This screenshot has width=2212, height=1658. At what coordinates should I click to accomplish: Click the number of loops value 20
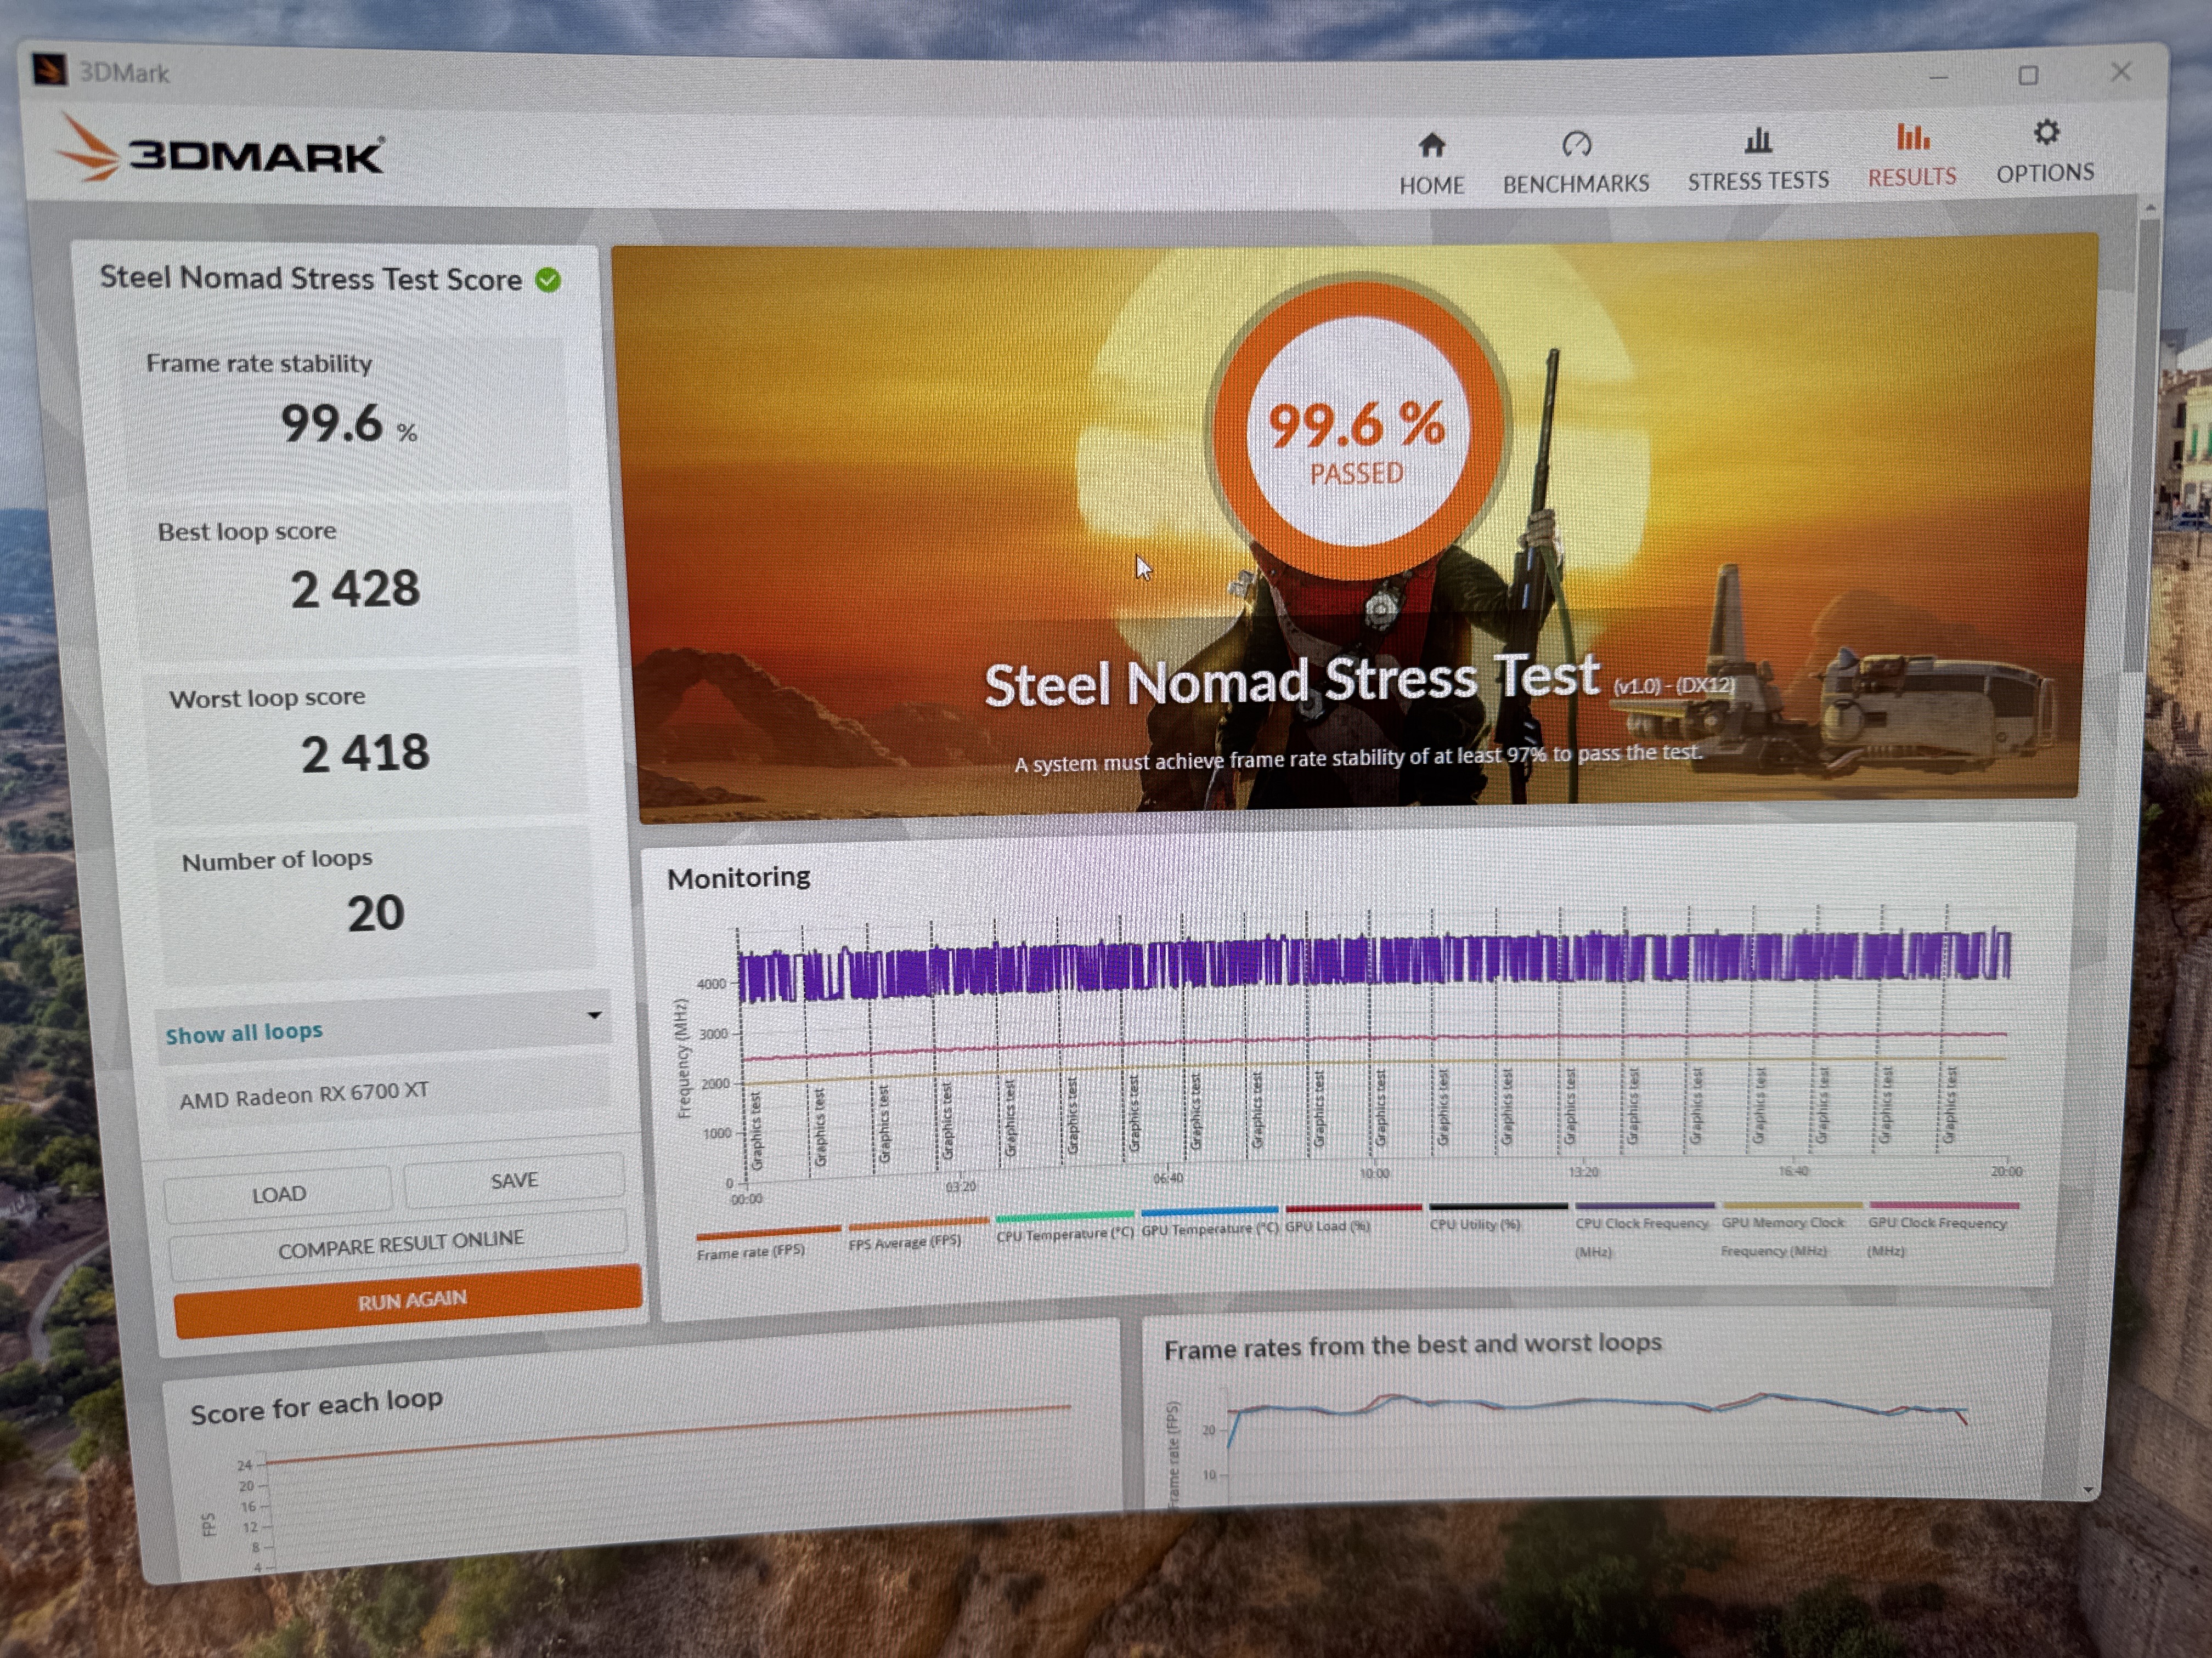click(376, 913)
